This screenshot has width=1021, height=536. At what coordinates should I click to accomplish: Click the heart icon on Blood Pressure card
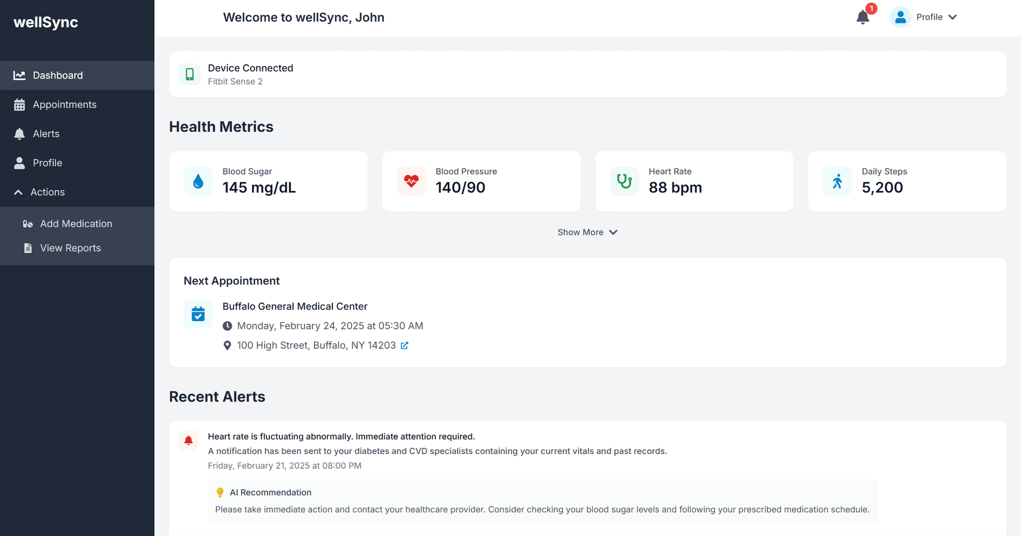(x=411, y=181)
